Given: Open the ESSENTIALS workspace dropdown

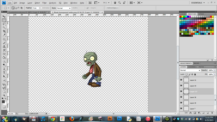Looking at the screenshot, I should (198, 3).
